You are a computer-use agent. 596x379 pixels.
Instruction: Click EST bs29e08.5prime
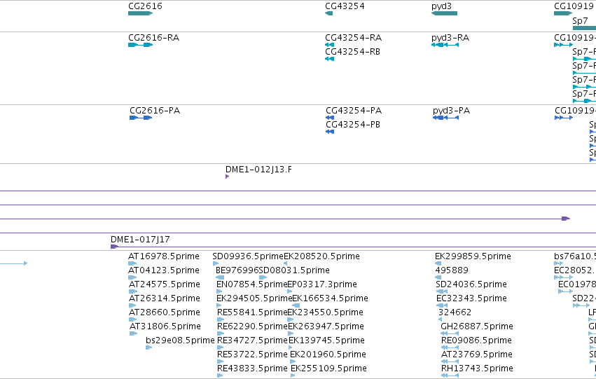pyautogui.click(x=180, y=340)
